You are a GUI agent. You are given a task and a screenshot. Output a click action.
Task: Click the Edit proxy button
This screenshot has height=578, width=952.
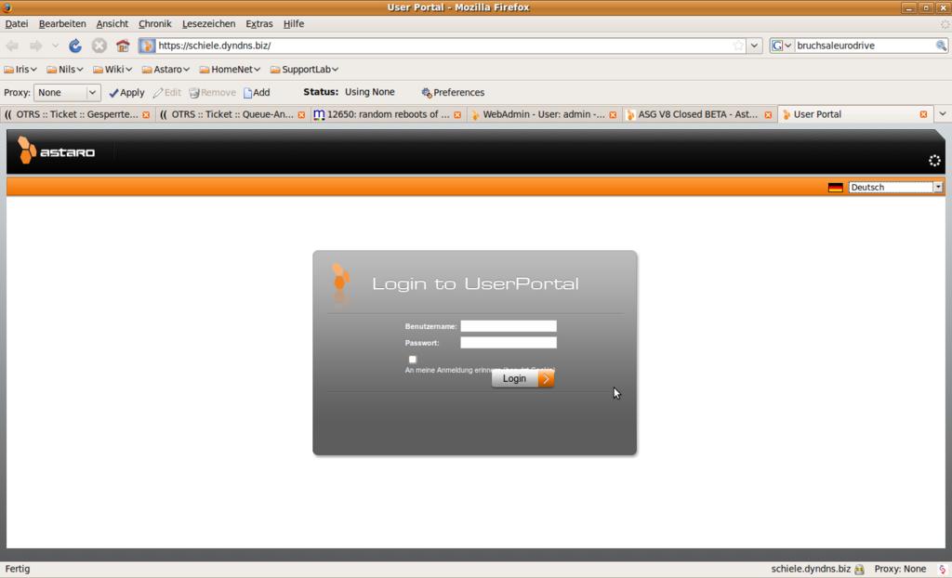[x=167, y=92]
